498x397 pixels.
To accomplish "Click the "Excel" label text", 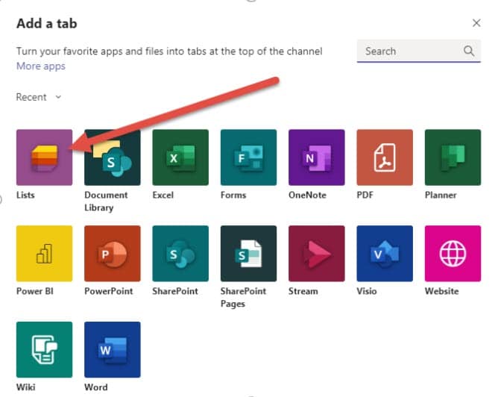I will [x=163, y=195].
